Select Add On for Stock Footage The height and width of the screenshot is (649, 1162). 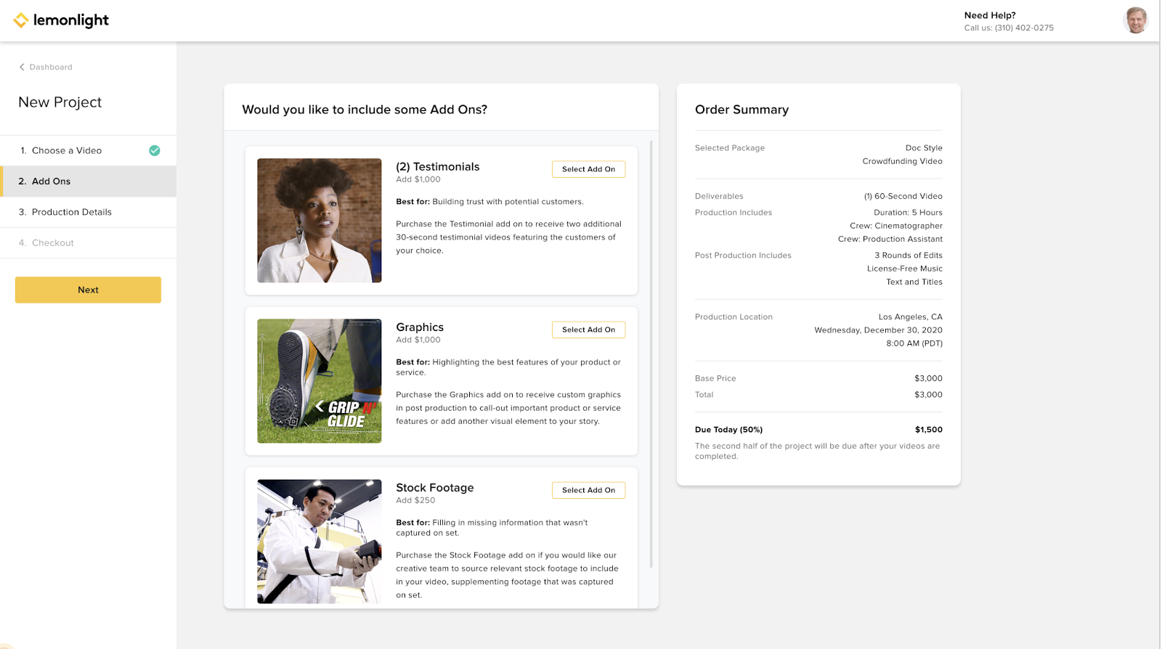[x=588, y=490]
